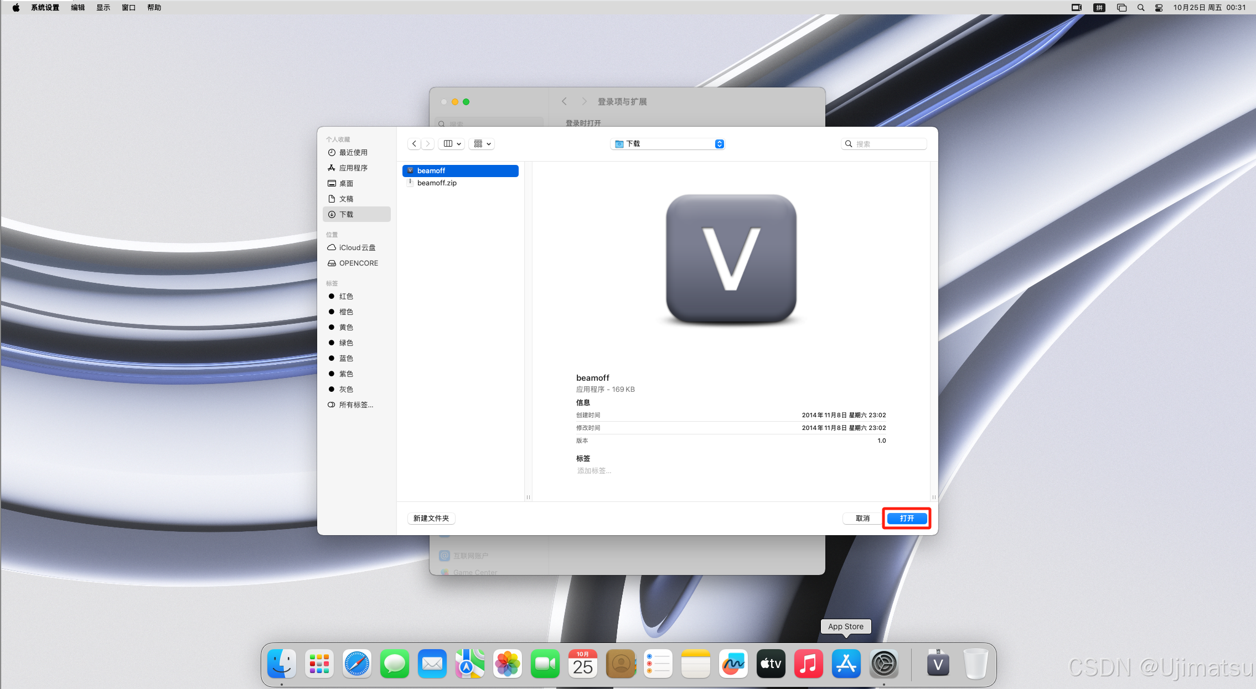Open Control Center in menu bar
1256x689 pixels.
pyautogui.click(x=1159, y=8)
